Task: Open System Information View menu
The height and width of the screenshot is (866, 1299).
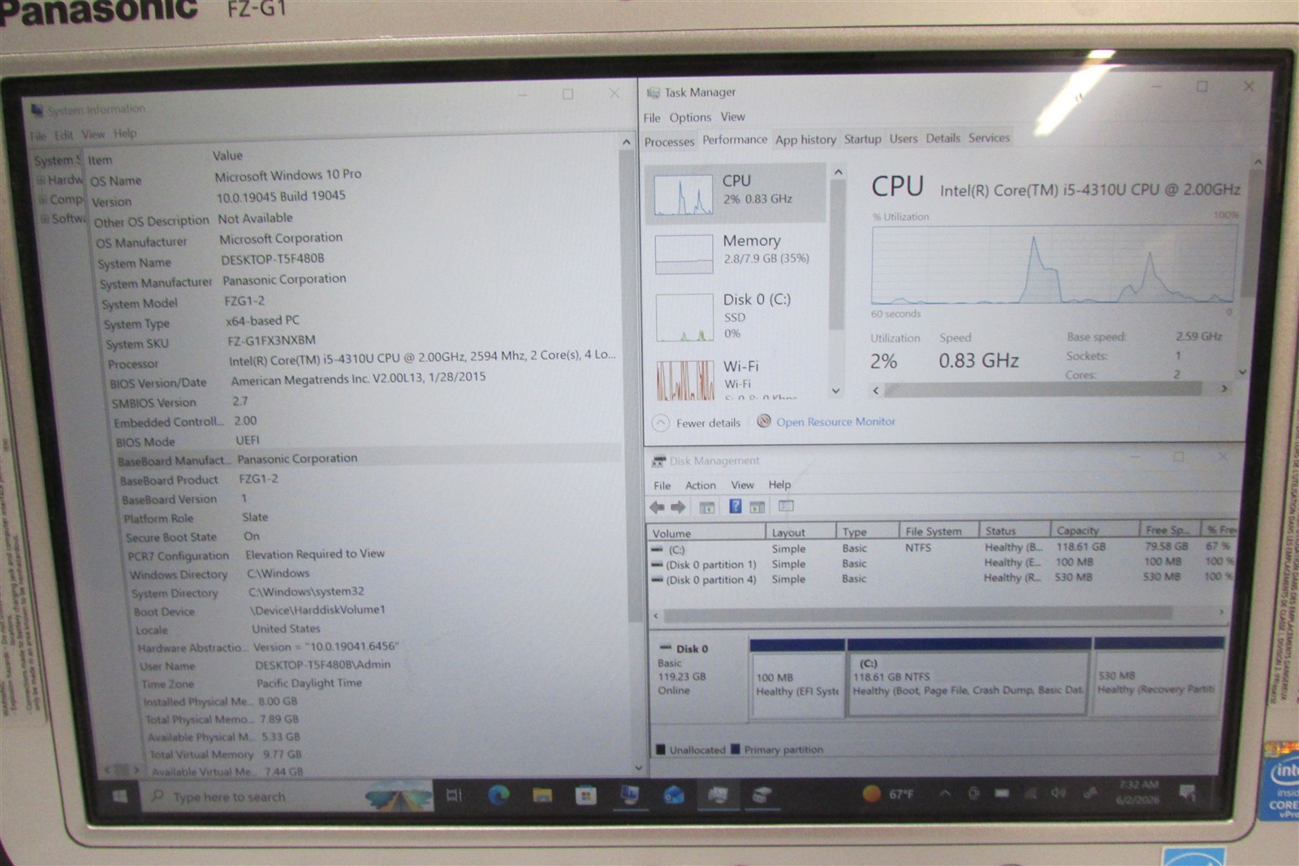Action: pyautogui.click(x=93, y=134)
